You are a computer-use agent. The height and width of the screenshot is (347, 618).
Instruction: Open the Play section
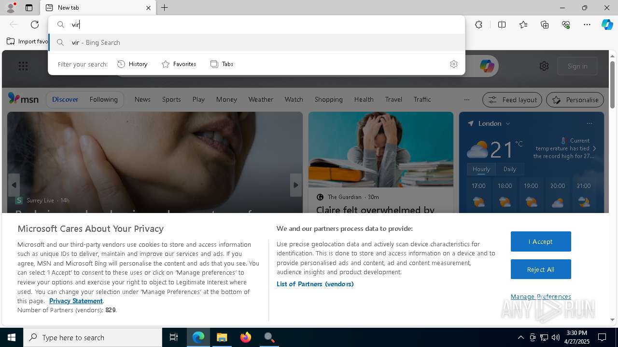198,99
